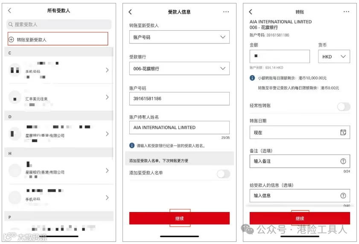Go back from the 转账 screen
The width and height of the screenshot is (359, 244).
point(251,12)
